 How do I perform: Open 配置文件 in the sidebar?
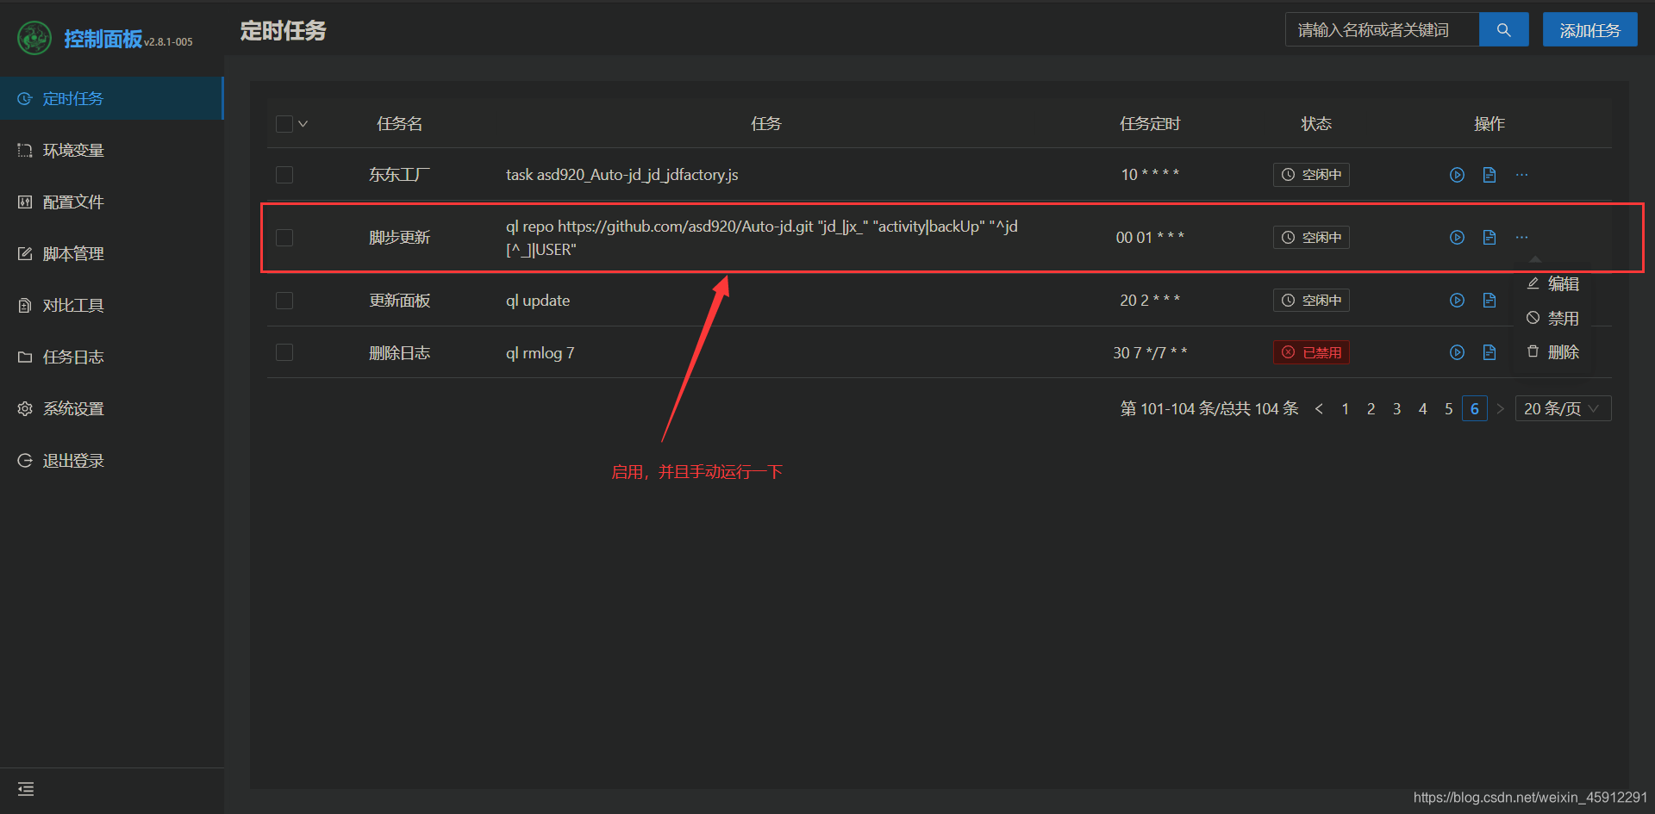[111, 202]
